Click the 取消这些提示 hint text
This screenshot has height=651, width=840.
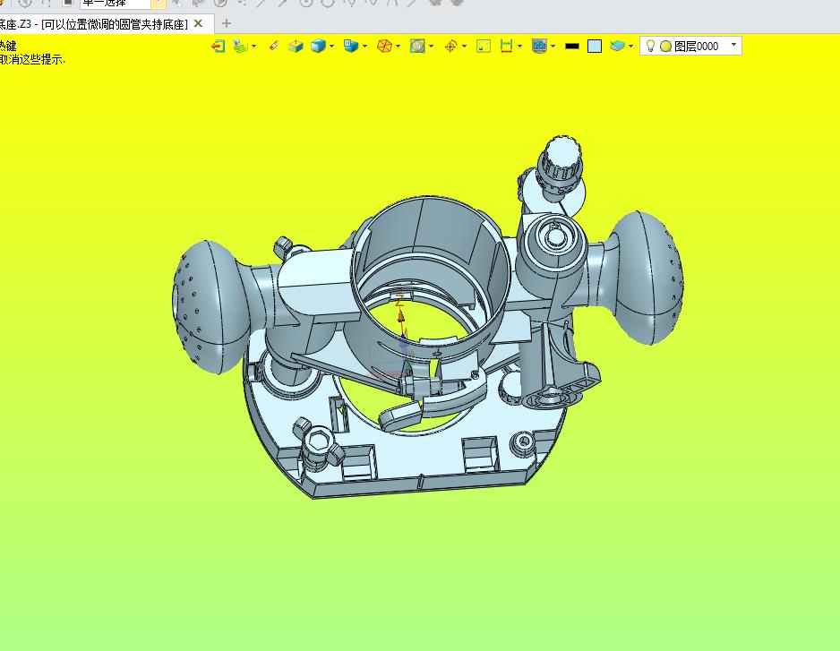(31, 59)
